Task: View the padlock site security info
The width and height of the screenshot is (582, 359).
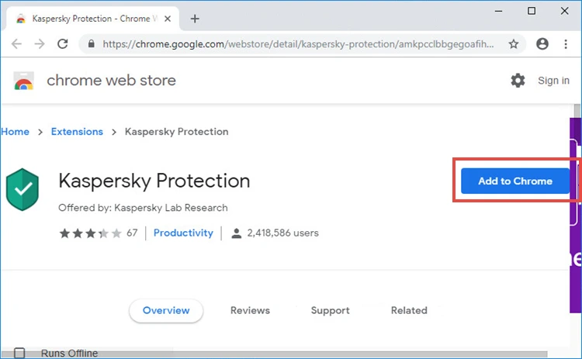Action: click(92, 43)
